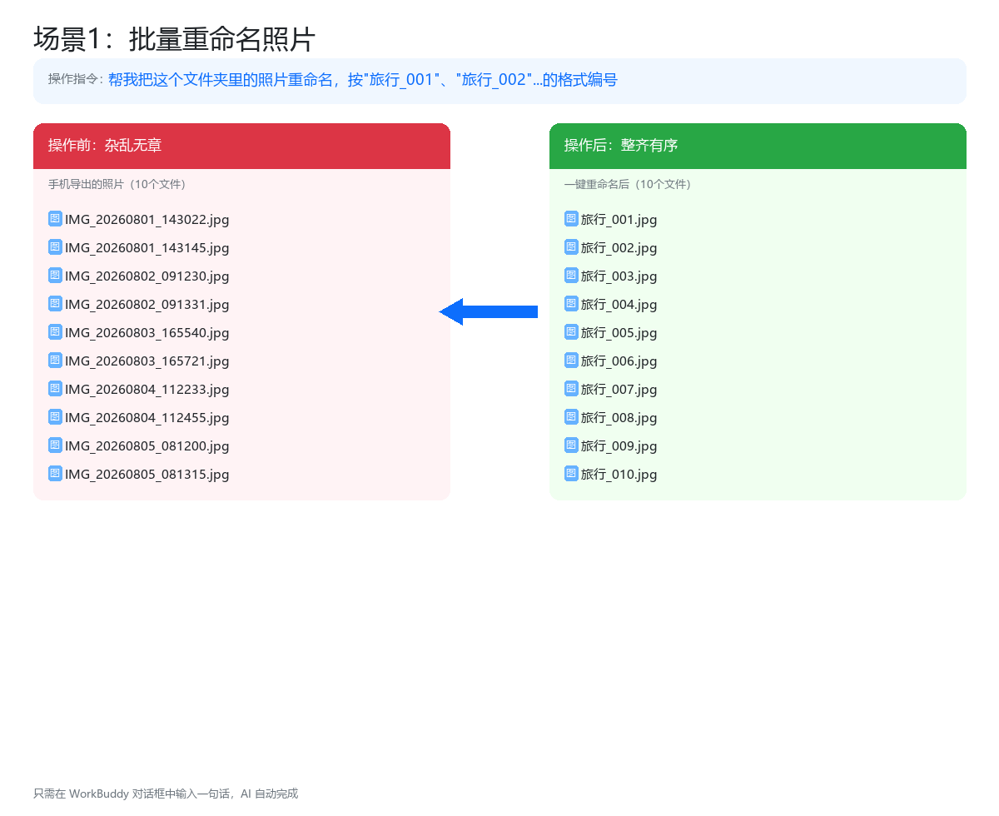Select file name IMG_20260801_143145.jpg
Screen dimensions: 999x816
point(147,248)
